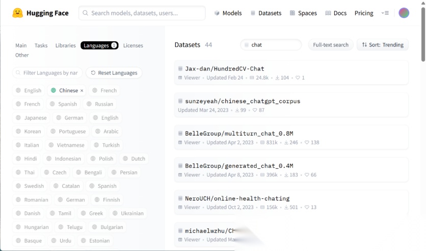Toggle the Portuguese language filter

coord(68,131)
